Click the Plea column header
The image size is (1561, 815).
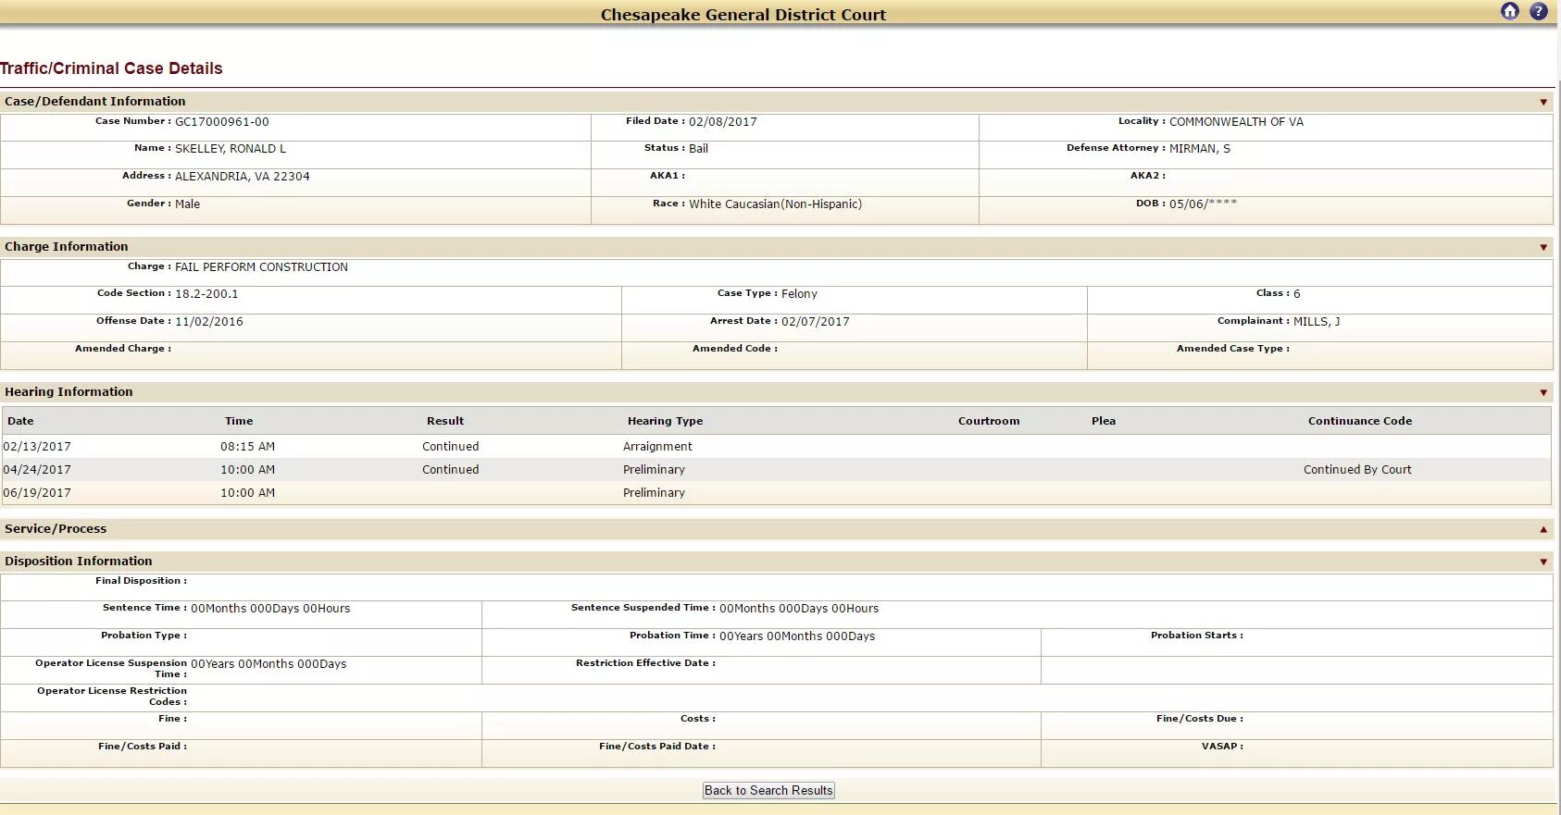tap(1104, 420)
